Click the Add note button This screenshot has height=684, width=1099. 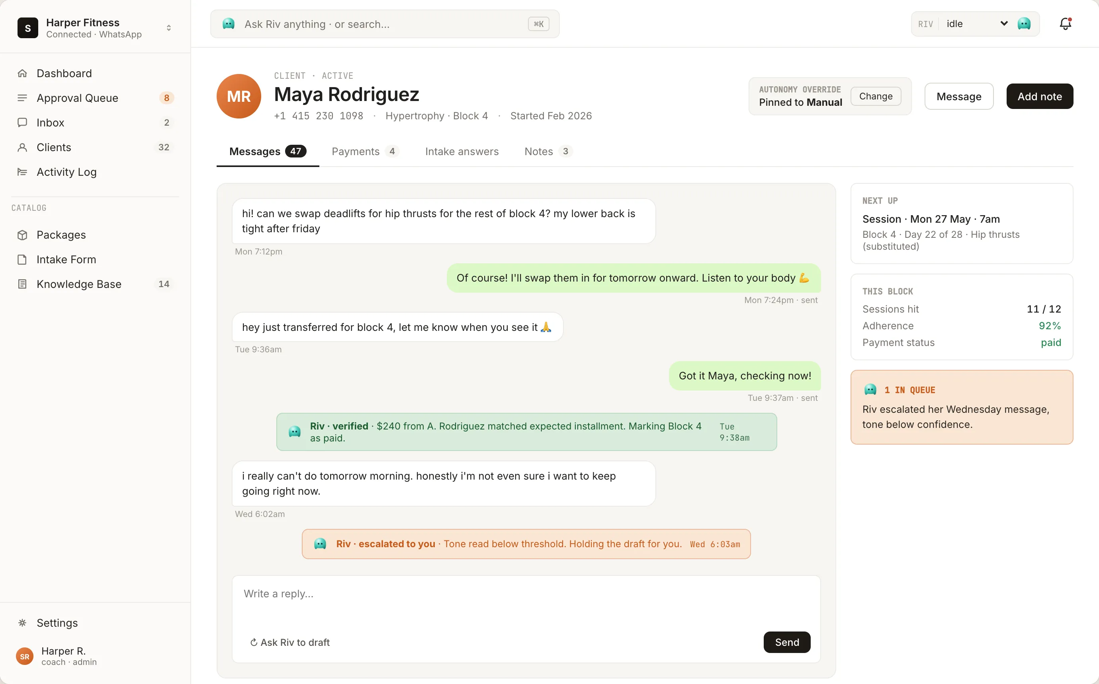1040,96
